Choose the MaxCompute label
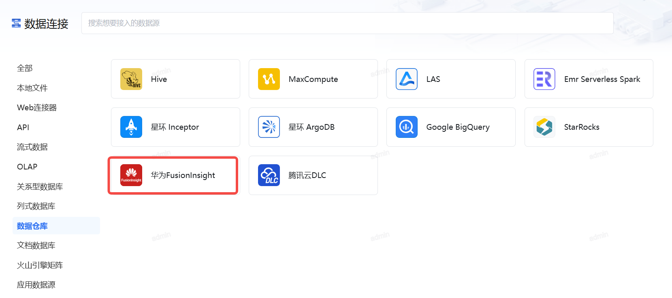 [x=313, y=79]
